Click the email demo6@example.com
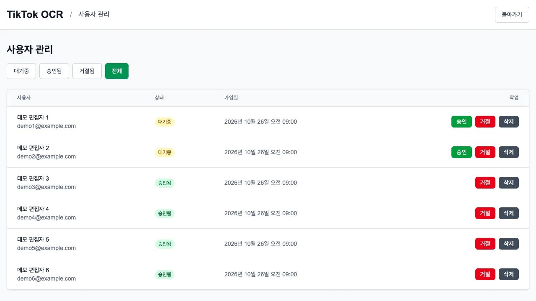 coord(46,278)
